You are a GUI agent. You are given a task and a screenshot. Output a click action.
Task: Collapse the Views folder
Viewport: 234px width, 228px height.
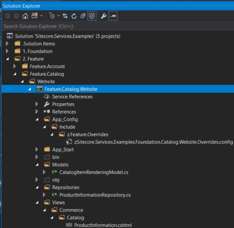pyautogui.click(x=37, y=203)
